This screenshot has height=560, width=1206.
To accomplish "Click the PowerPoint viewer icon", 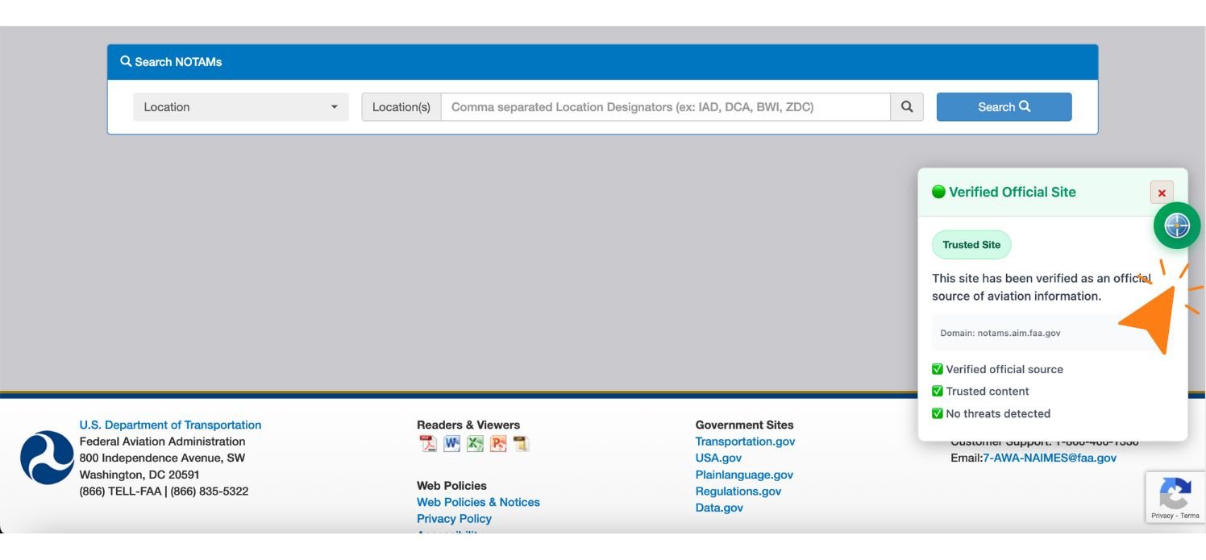I will coord(498,444).
